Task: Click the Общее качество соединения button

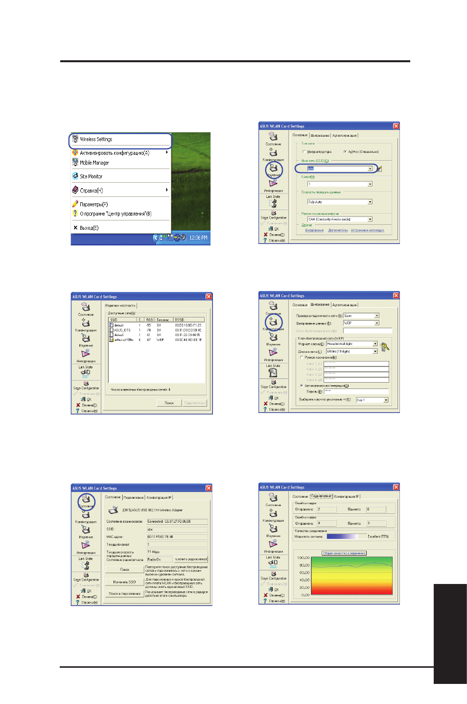Action: (x=344, y=553)
